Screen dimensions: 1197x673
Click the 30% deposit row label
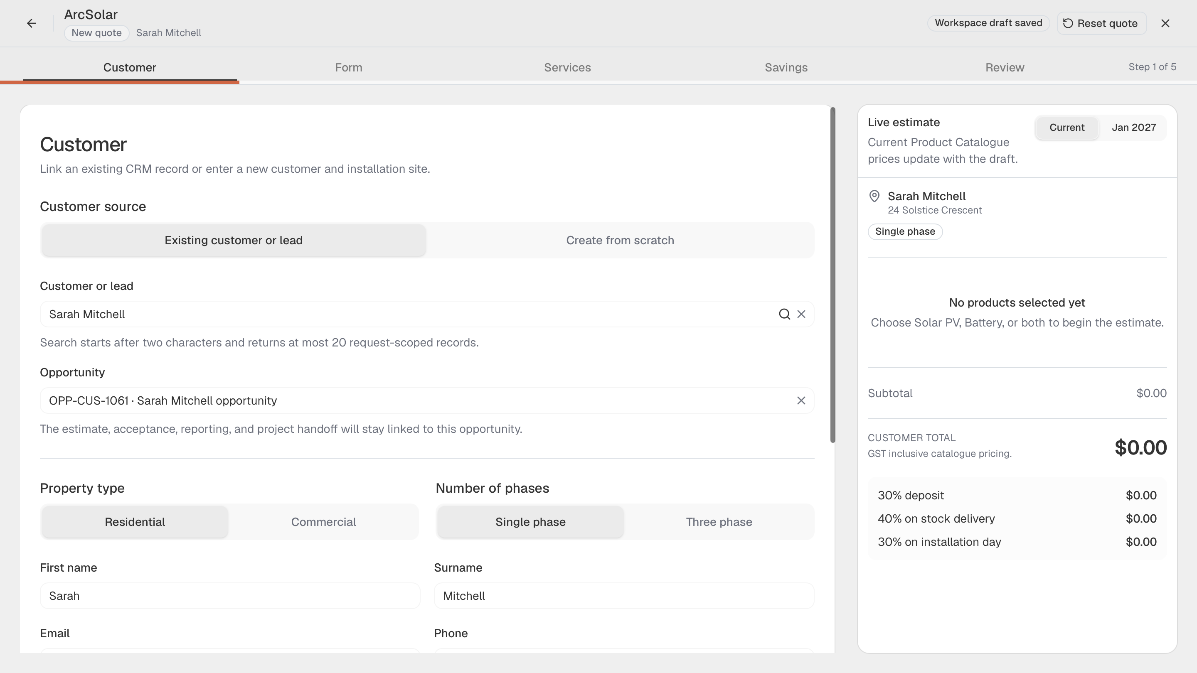tap(911, 496)
